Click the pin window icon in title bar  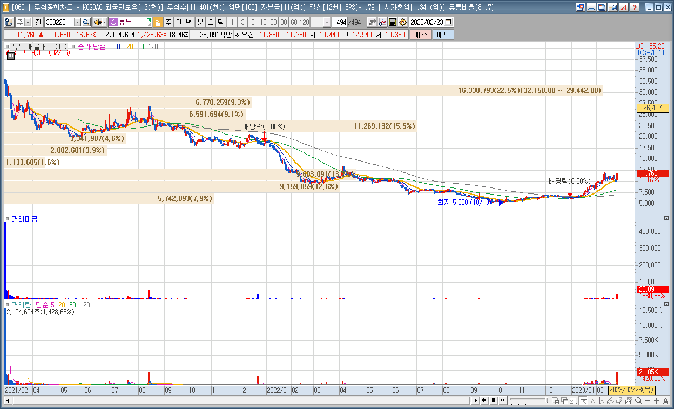[x=613, y=8]
